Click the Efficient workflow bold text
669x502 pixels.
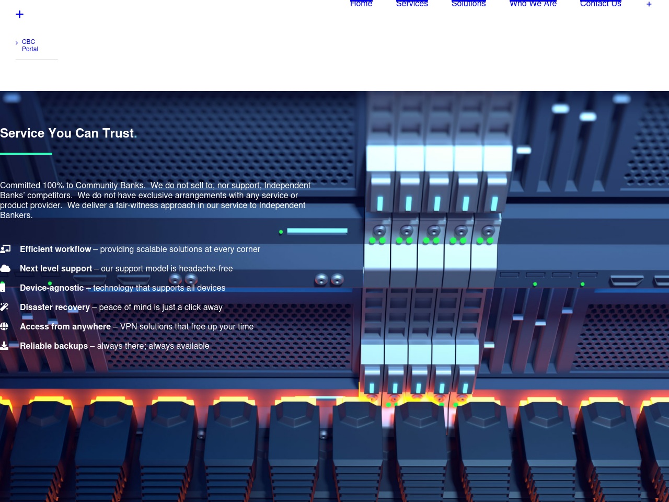click(x=55, y=249)
